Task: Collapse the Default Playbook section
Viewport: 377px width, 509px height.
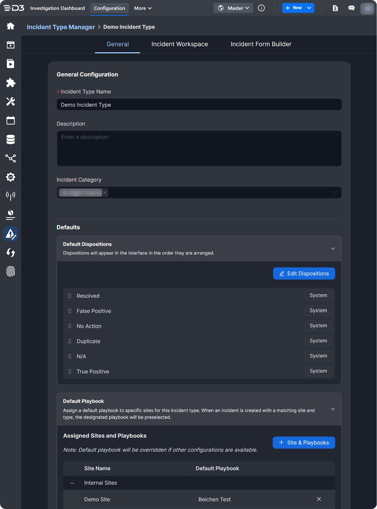Action: 333,409
